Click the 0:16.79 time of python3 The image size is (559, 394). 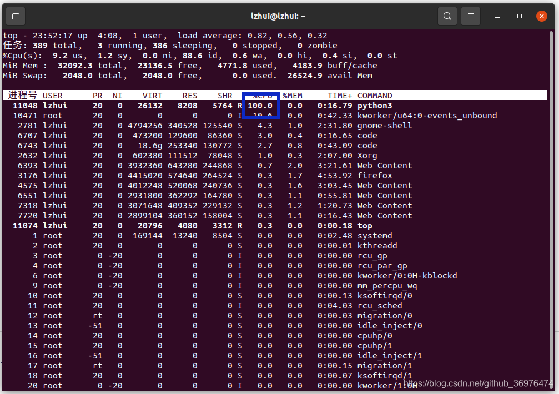pos(335,106)
